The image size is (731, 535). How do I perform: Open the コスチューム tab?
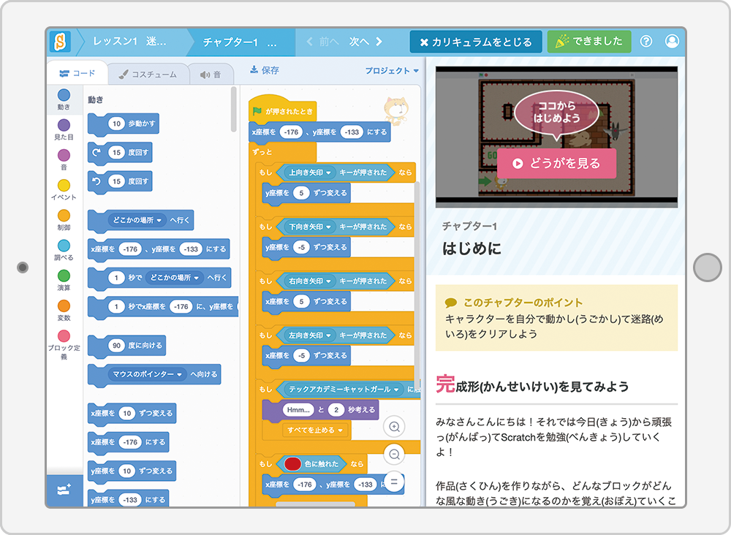click(148, 75)
